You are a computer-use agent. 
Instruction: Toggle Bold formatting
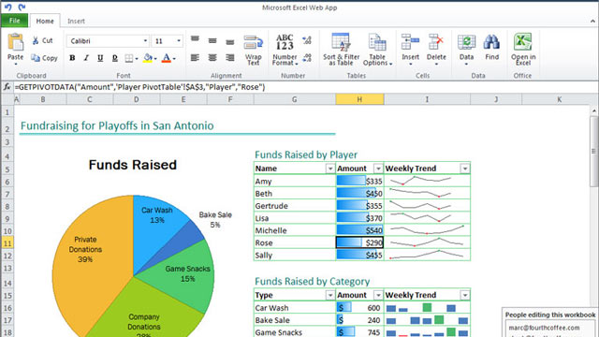click(72, 58)
